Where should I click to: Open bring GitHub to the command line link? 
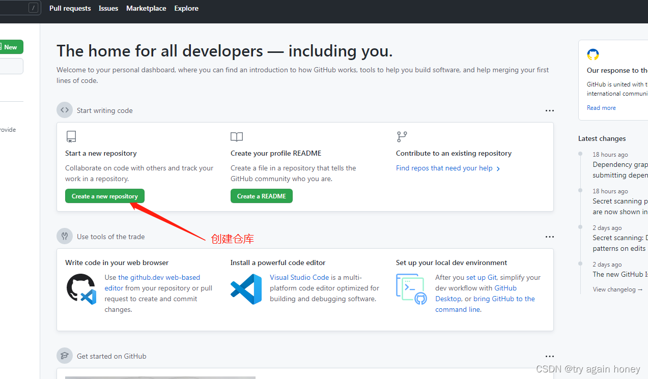[x=485, y=304]
